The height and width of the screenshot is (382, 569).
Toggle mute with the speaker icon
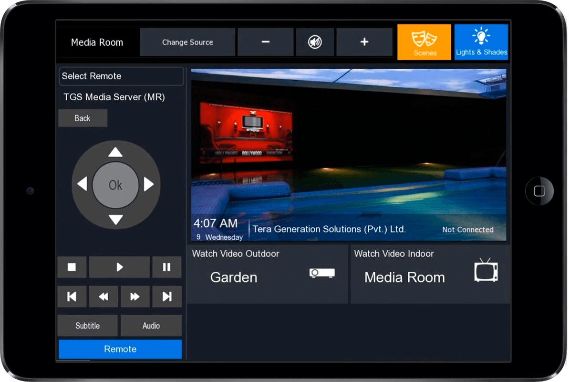pyautogui.click(x=315, y=42)
